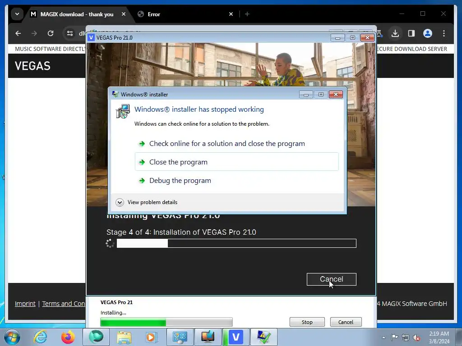
Task: Click Stop in the VEGAS Pro 21 downloader
Action: (x=307, y=322)
